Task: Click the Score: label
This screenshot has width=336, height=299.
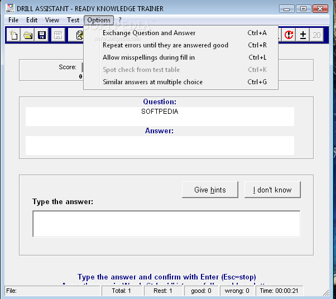Action: coord(68,67)
